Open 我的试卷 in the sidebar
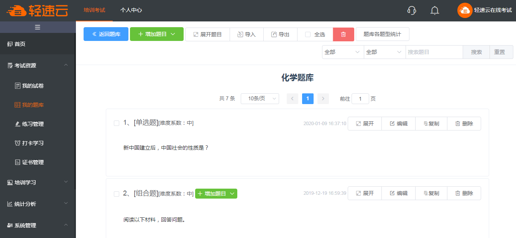 pyautogui.click(x=33, y=86)
